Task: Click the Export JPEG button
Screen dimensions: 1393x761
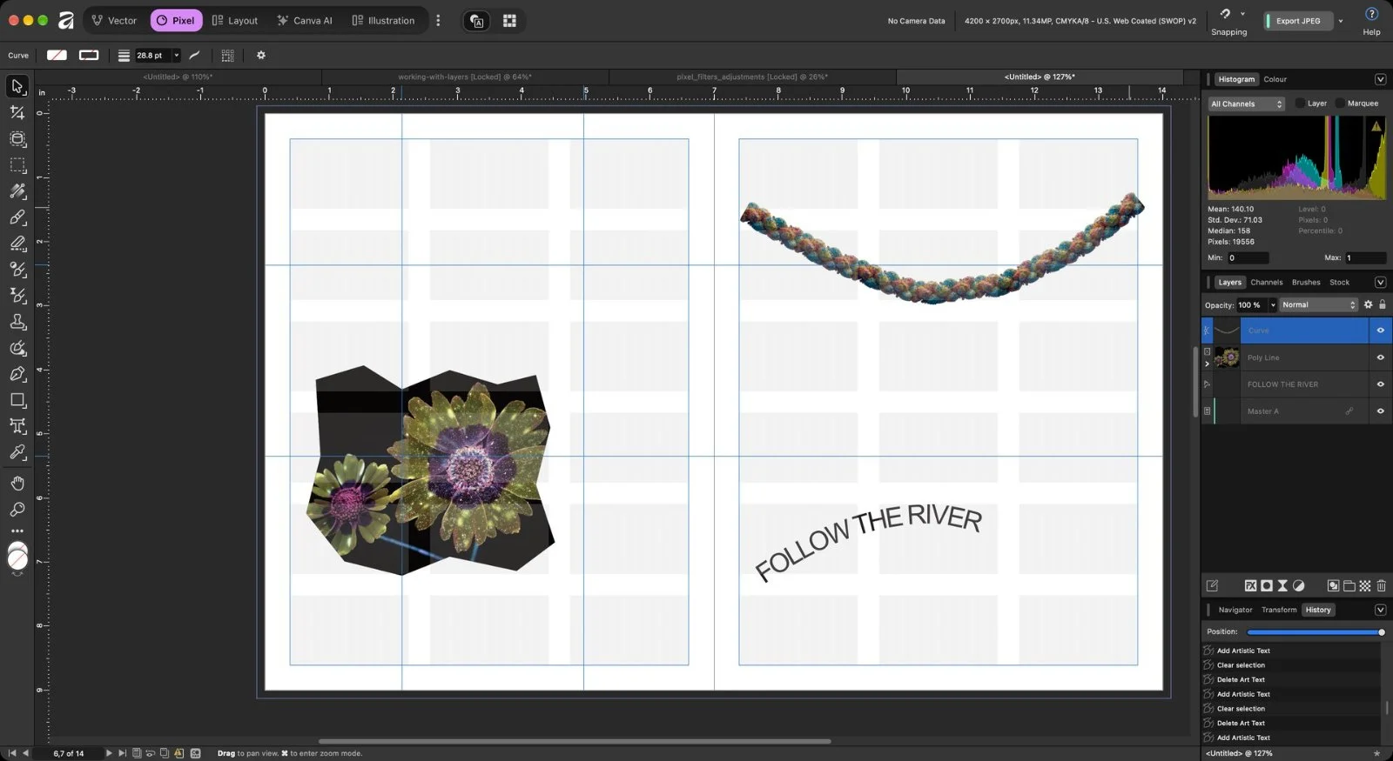Action: (x=1298, y=21)
